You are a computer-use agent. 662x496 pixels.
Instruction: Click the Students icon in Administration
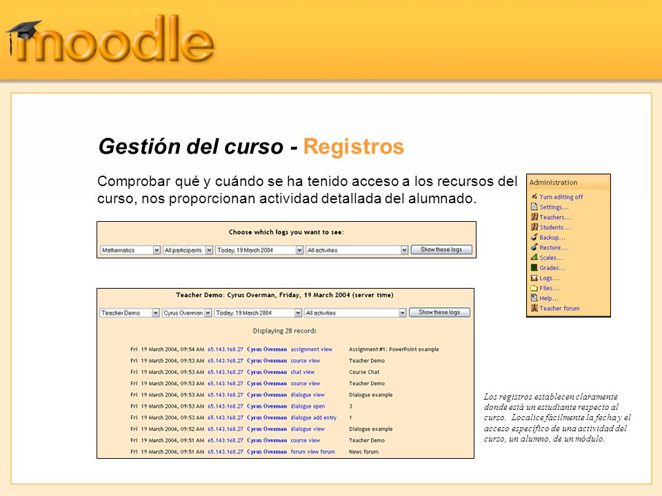coord(534,227)
